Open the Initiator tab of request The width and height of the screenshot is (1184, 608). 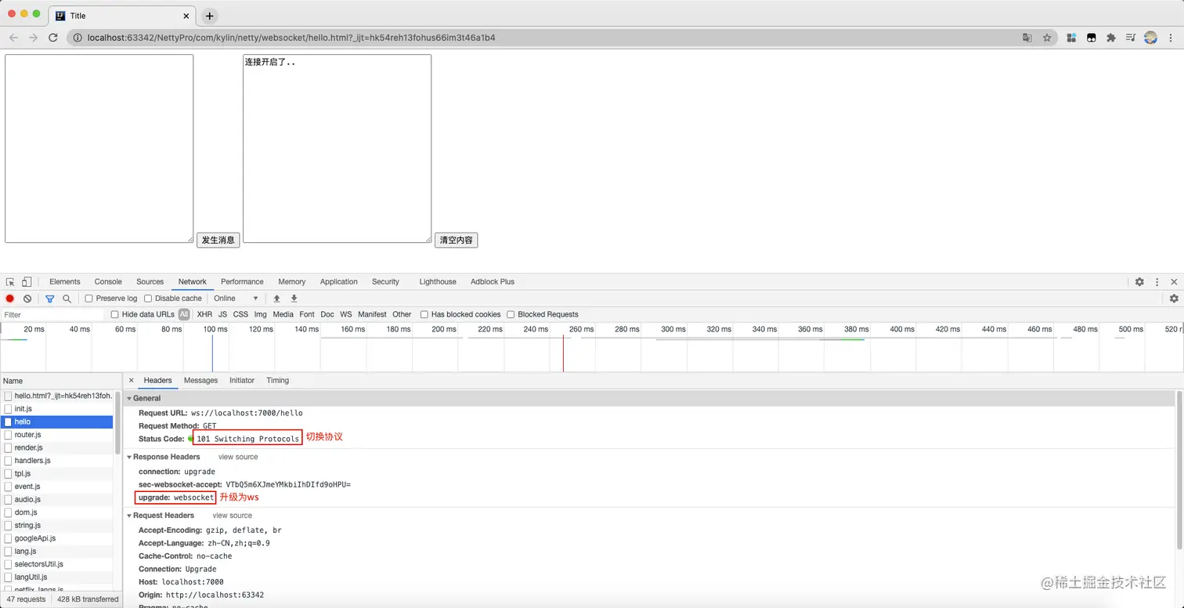point(242,380)
